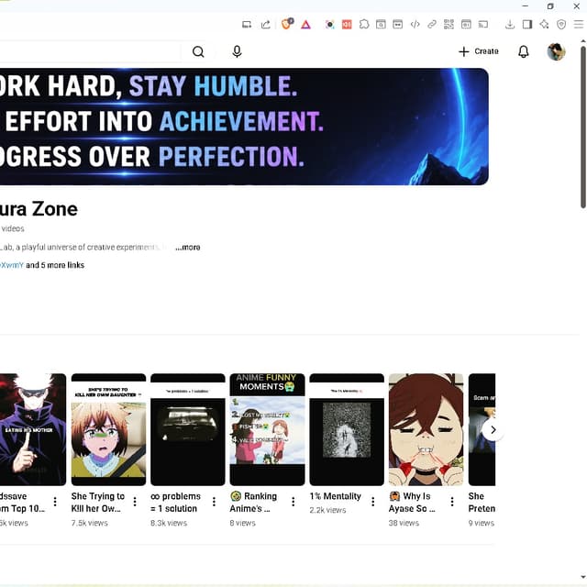
Task: Open options for 'Ranking Anime's' short
Action: pyautogui.click(x=293, y=502)
